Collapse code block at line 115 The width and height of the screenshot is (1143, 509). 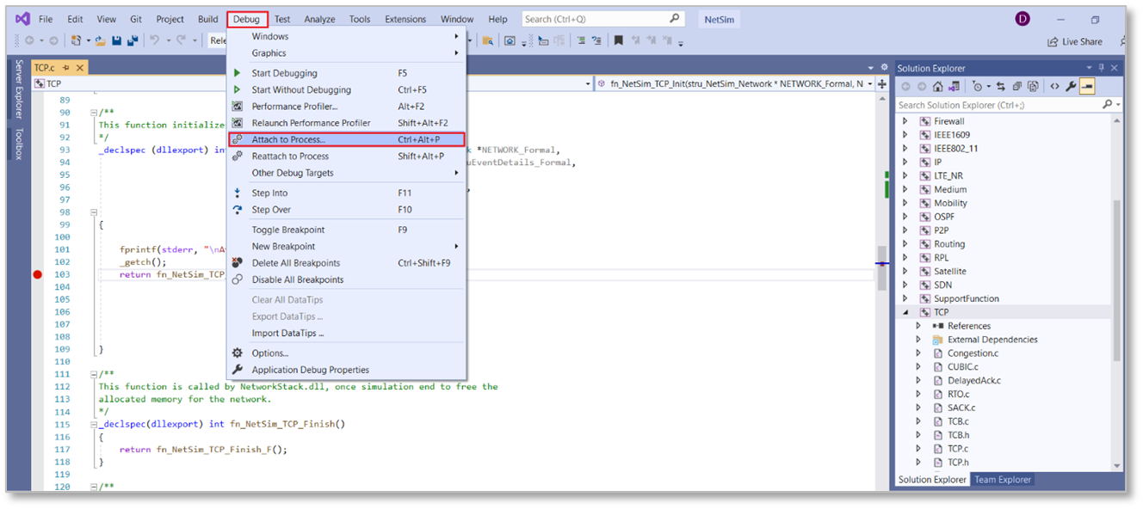point(94,425)
